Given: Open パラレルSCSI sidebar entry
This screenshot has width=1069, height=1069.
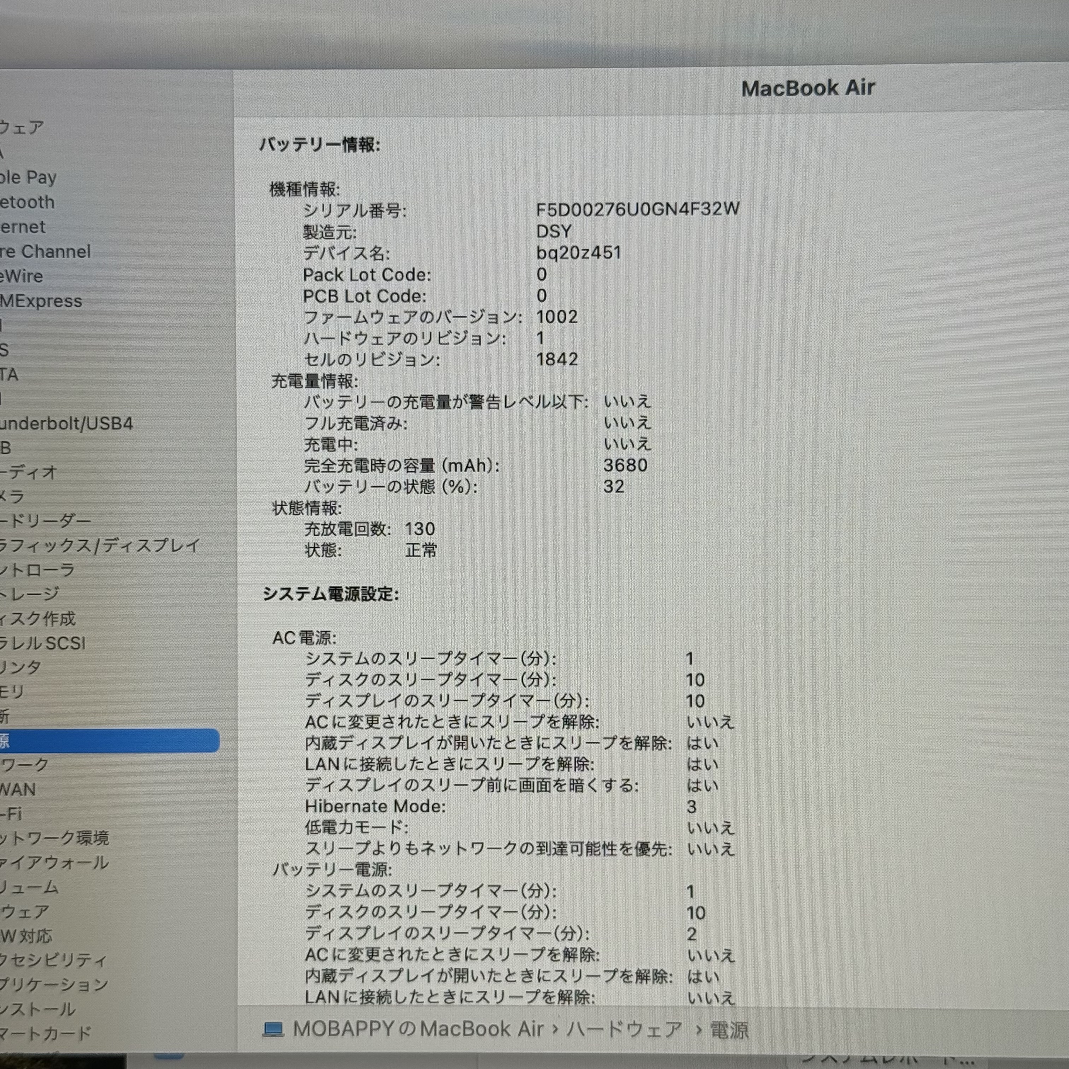Looking at the screenshot, I should tap(43, 643).
